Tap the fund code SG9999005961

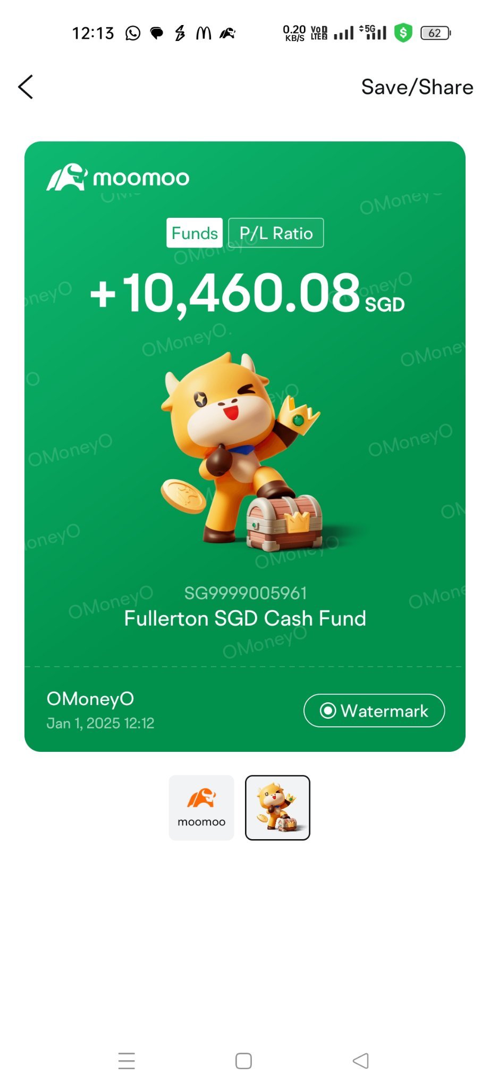click(x=246, y=593)
